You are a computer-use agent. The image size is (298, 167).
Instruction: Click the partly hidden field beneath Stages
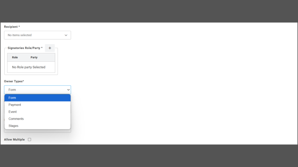click(x=38, y=131)
